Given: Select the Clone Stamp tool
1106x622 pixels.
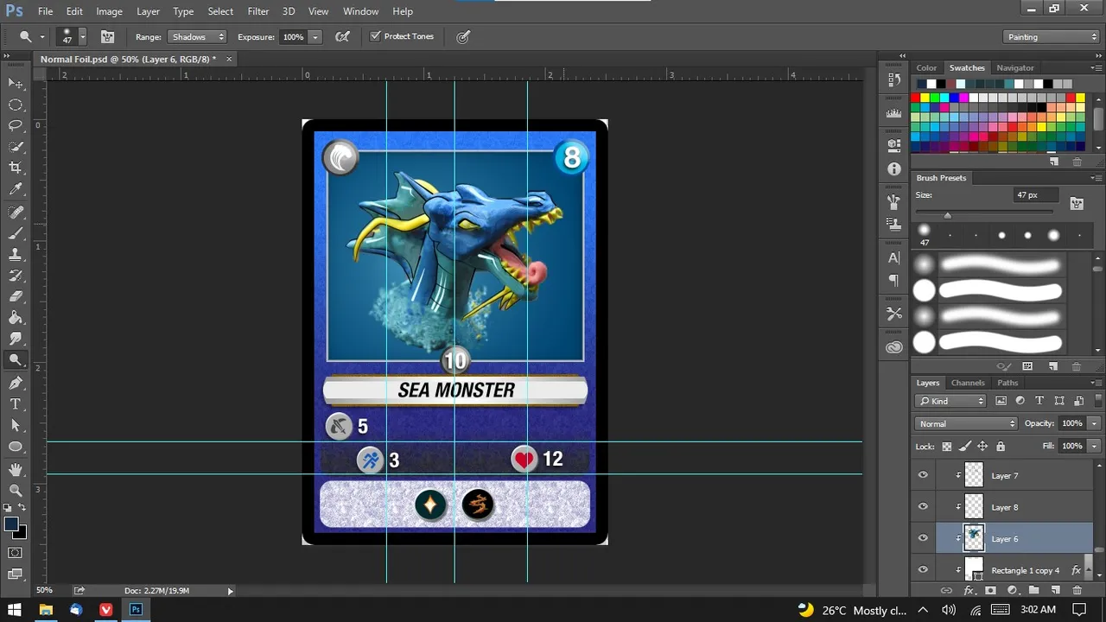Looking at the screenshot, I should (x=16, y=255).
